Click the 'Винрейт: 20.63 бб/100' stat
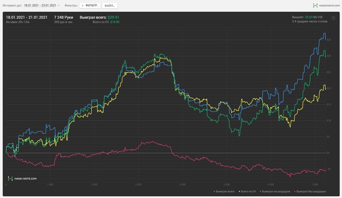Screen dimensions: 342x198 coord(307,17)
